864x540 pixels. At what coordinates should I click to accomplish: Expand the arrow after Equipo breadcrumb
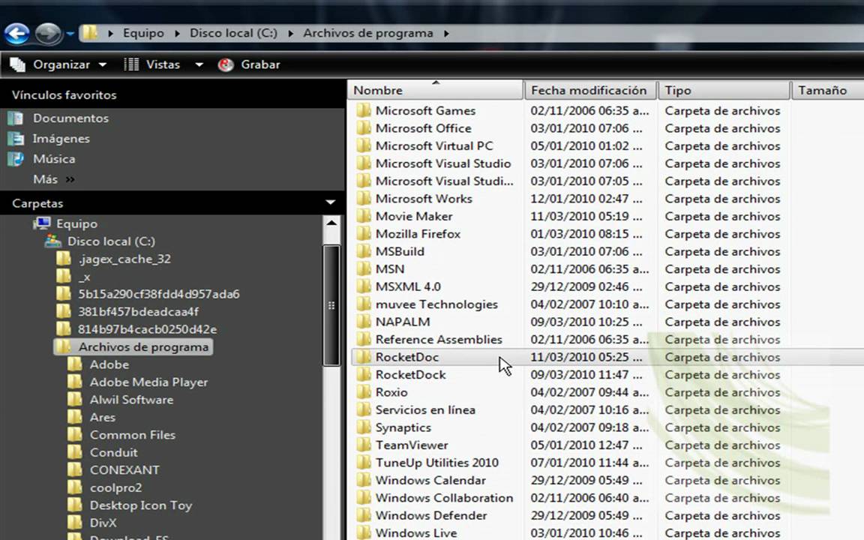click(x=177, y=34)
